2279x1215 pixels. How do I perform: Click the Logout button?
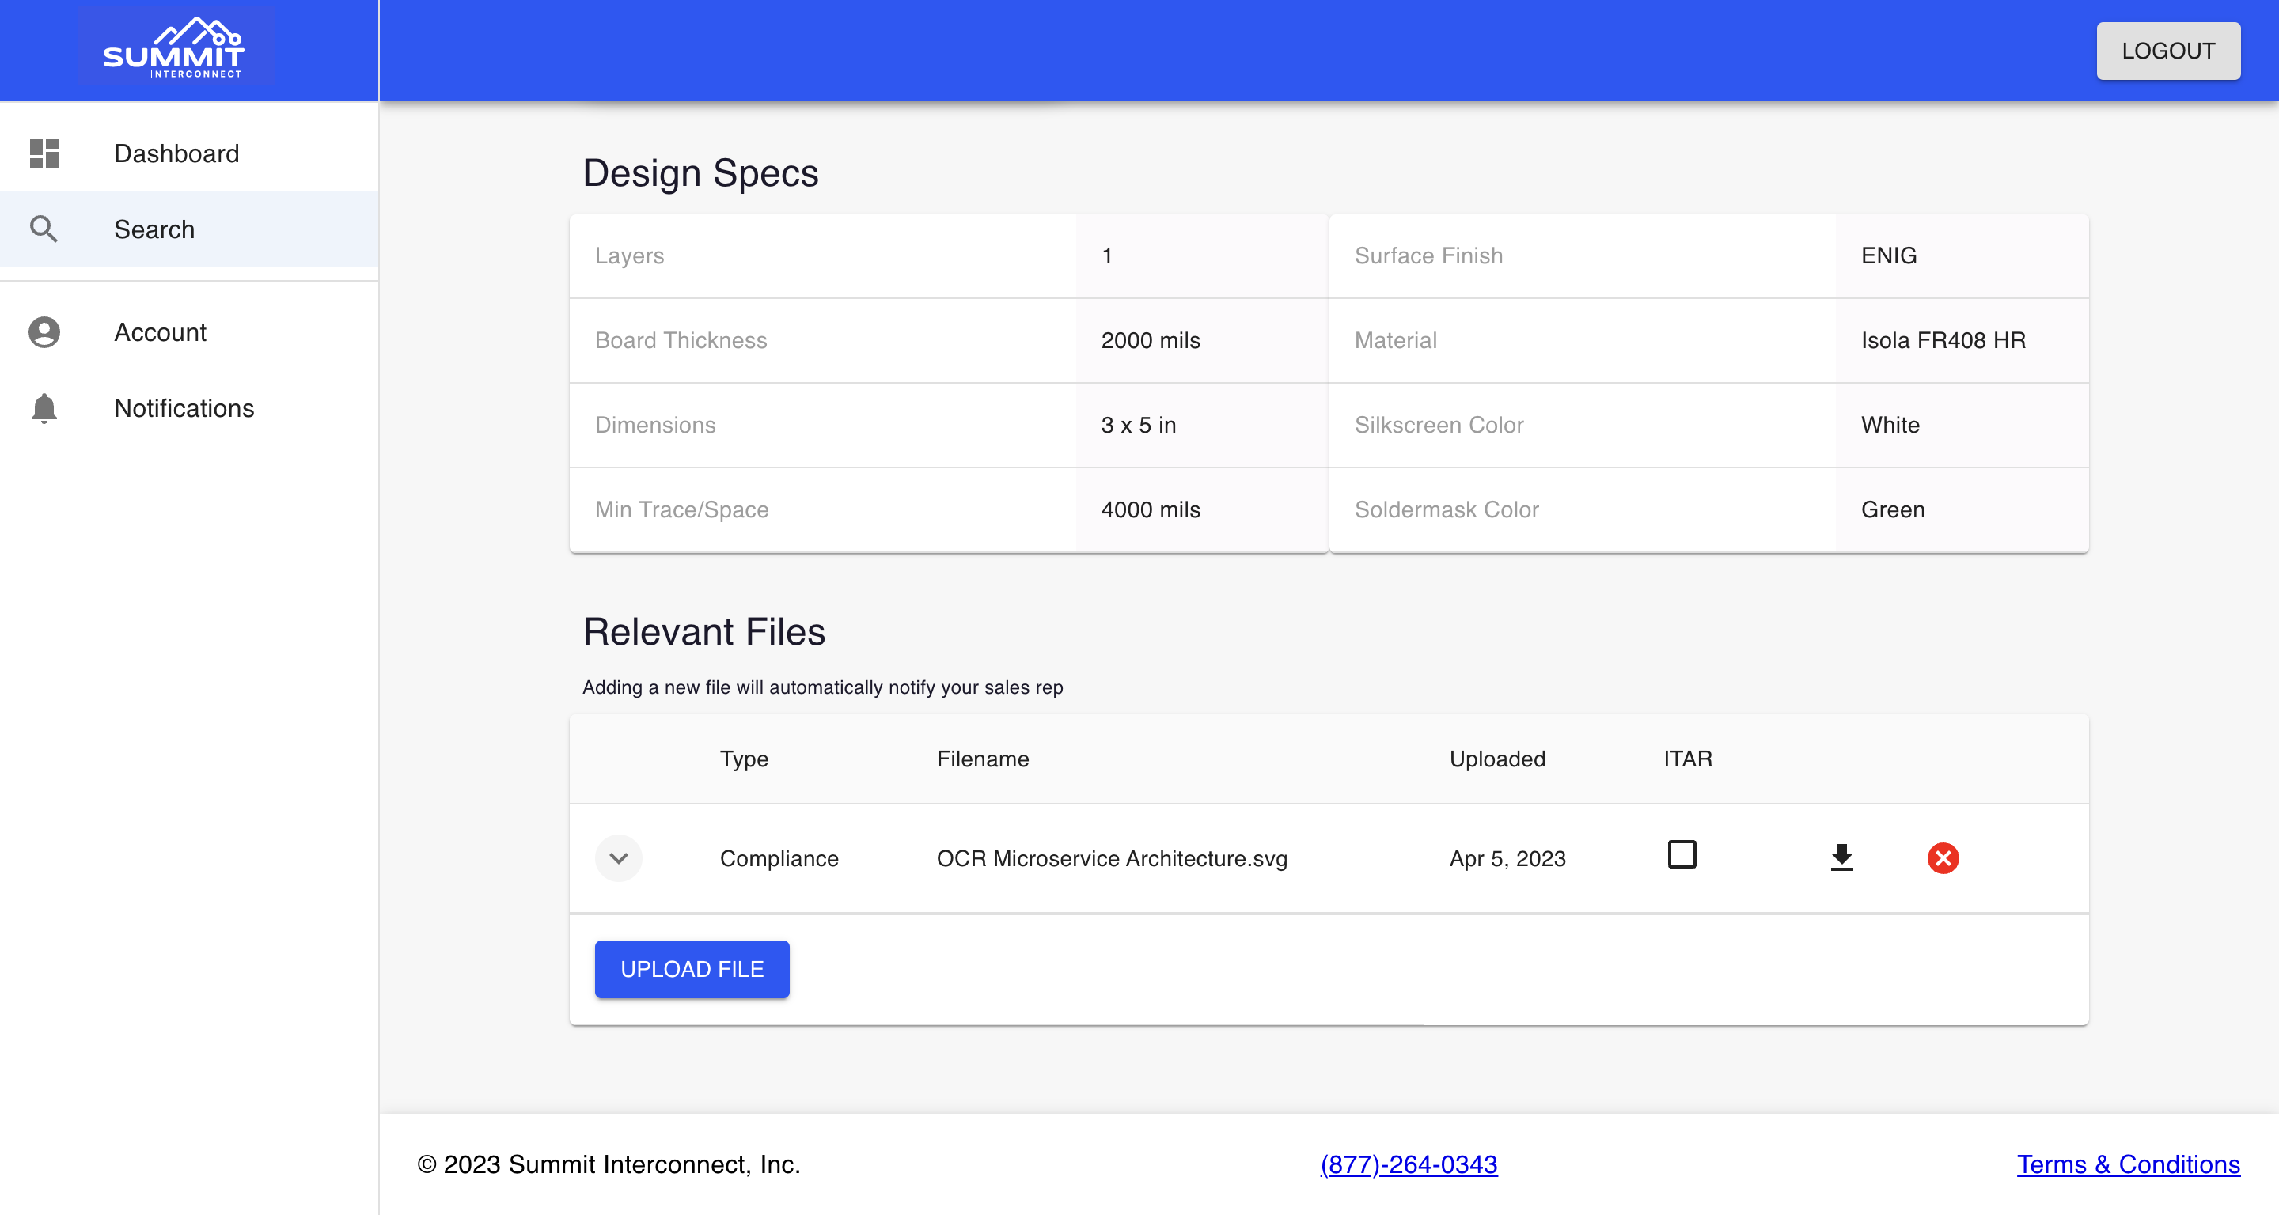point(2168,51)
